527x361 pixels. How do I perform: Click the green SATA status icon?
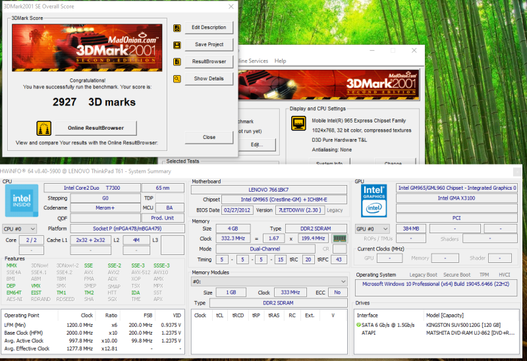point(358,325)
